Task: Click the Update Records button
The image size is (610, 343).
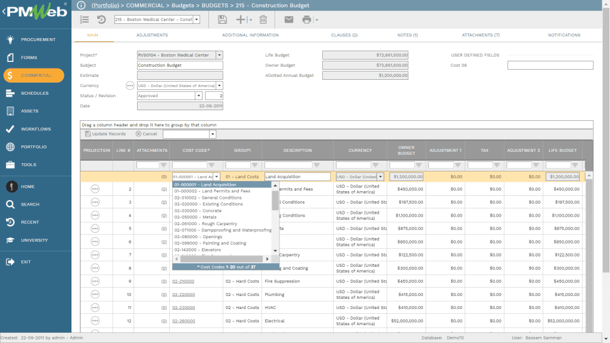Action: [105, 134]
